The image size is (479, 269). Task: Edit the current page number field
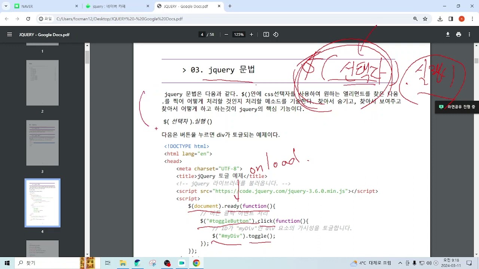(x=202, y=34)
